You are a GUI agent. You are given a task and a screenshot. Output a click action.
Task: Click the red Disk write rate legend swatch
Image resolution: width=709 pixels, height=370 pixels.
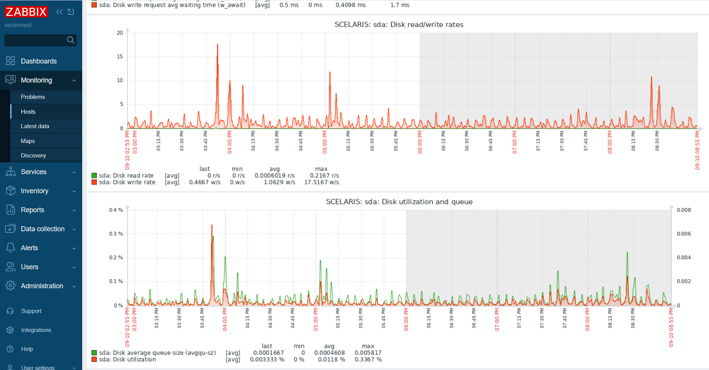point(94,182)
